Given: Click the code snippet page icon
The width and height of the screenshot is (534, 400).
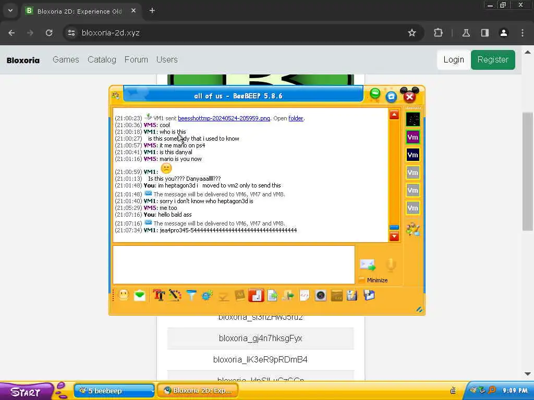Looking at the screenshot, I should coord(305,295).
